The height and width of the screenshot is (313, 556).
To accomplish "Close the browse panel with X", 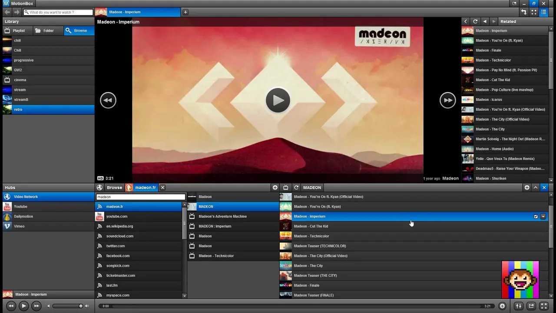I will pyautogui.click(x=544, y=187).
